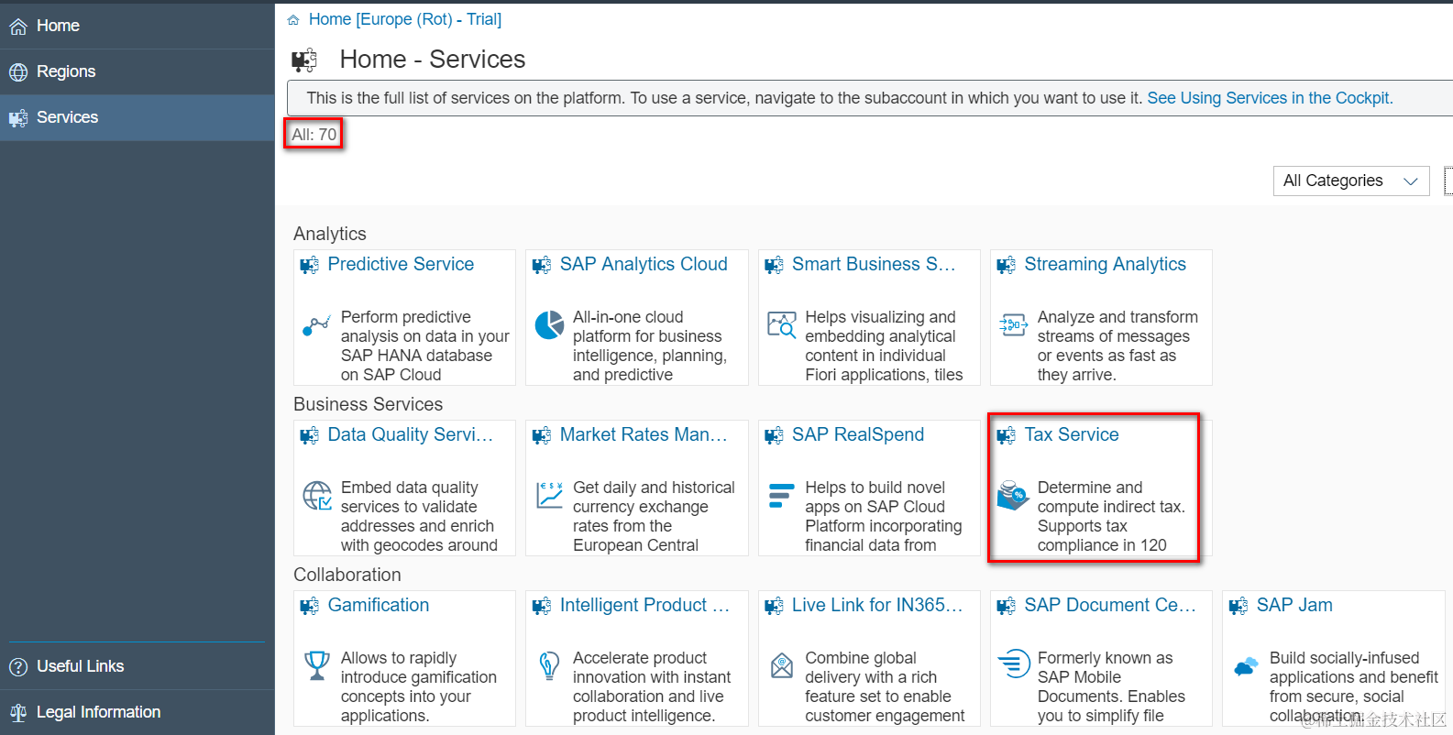Viewport: 1453px width, 735px height.
Task: Go to Home in the sidebar
Action: point(138,26)
